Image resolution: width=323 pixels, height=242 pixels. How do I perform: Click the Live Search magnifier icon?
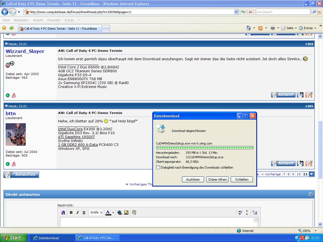click(314, 12)
